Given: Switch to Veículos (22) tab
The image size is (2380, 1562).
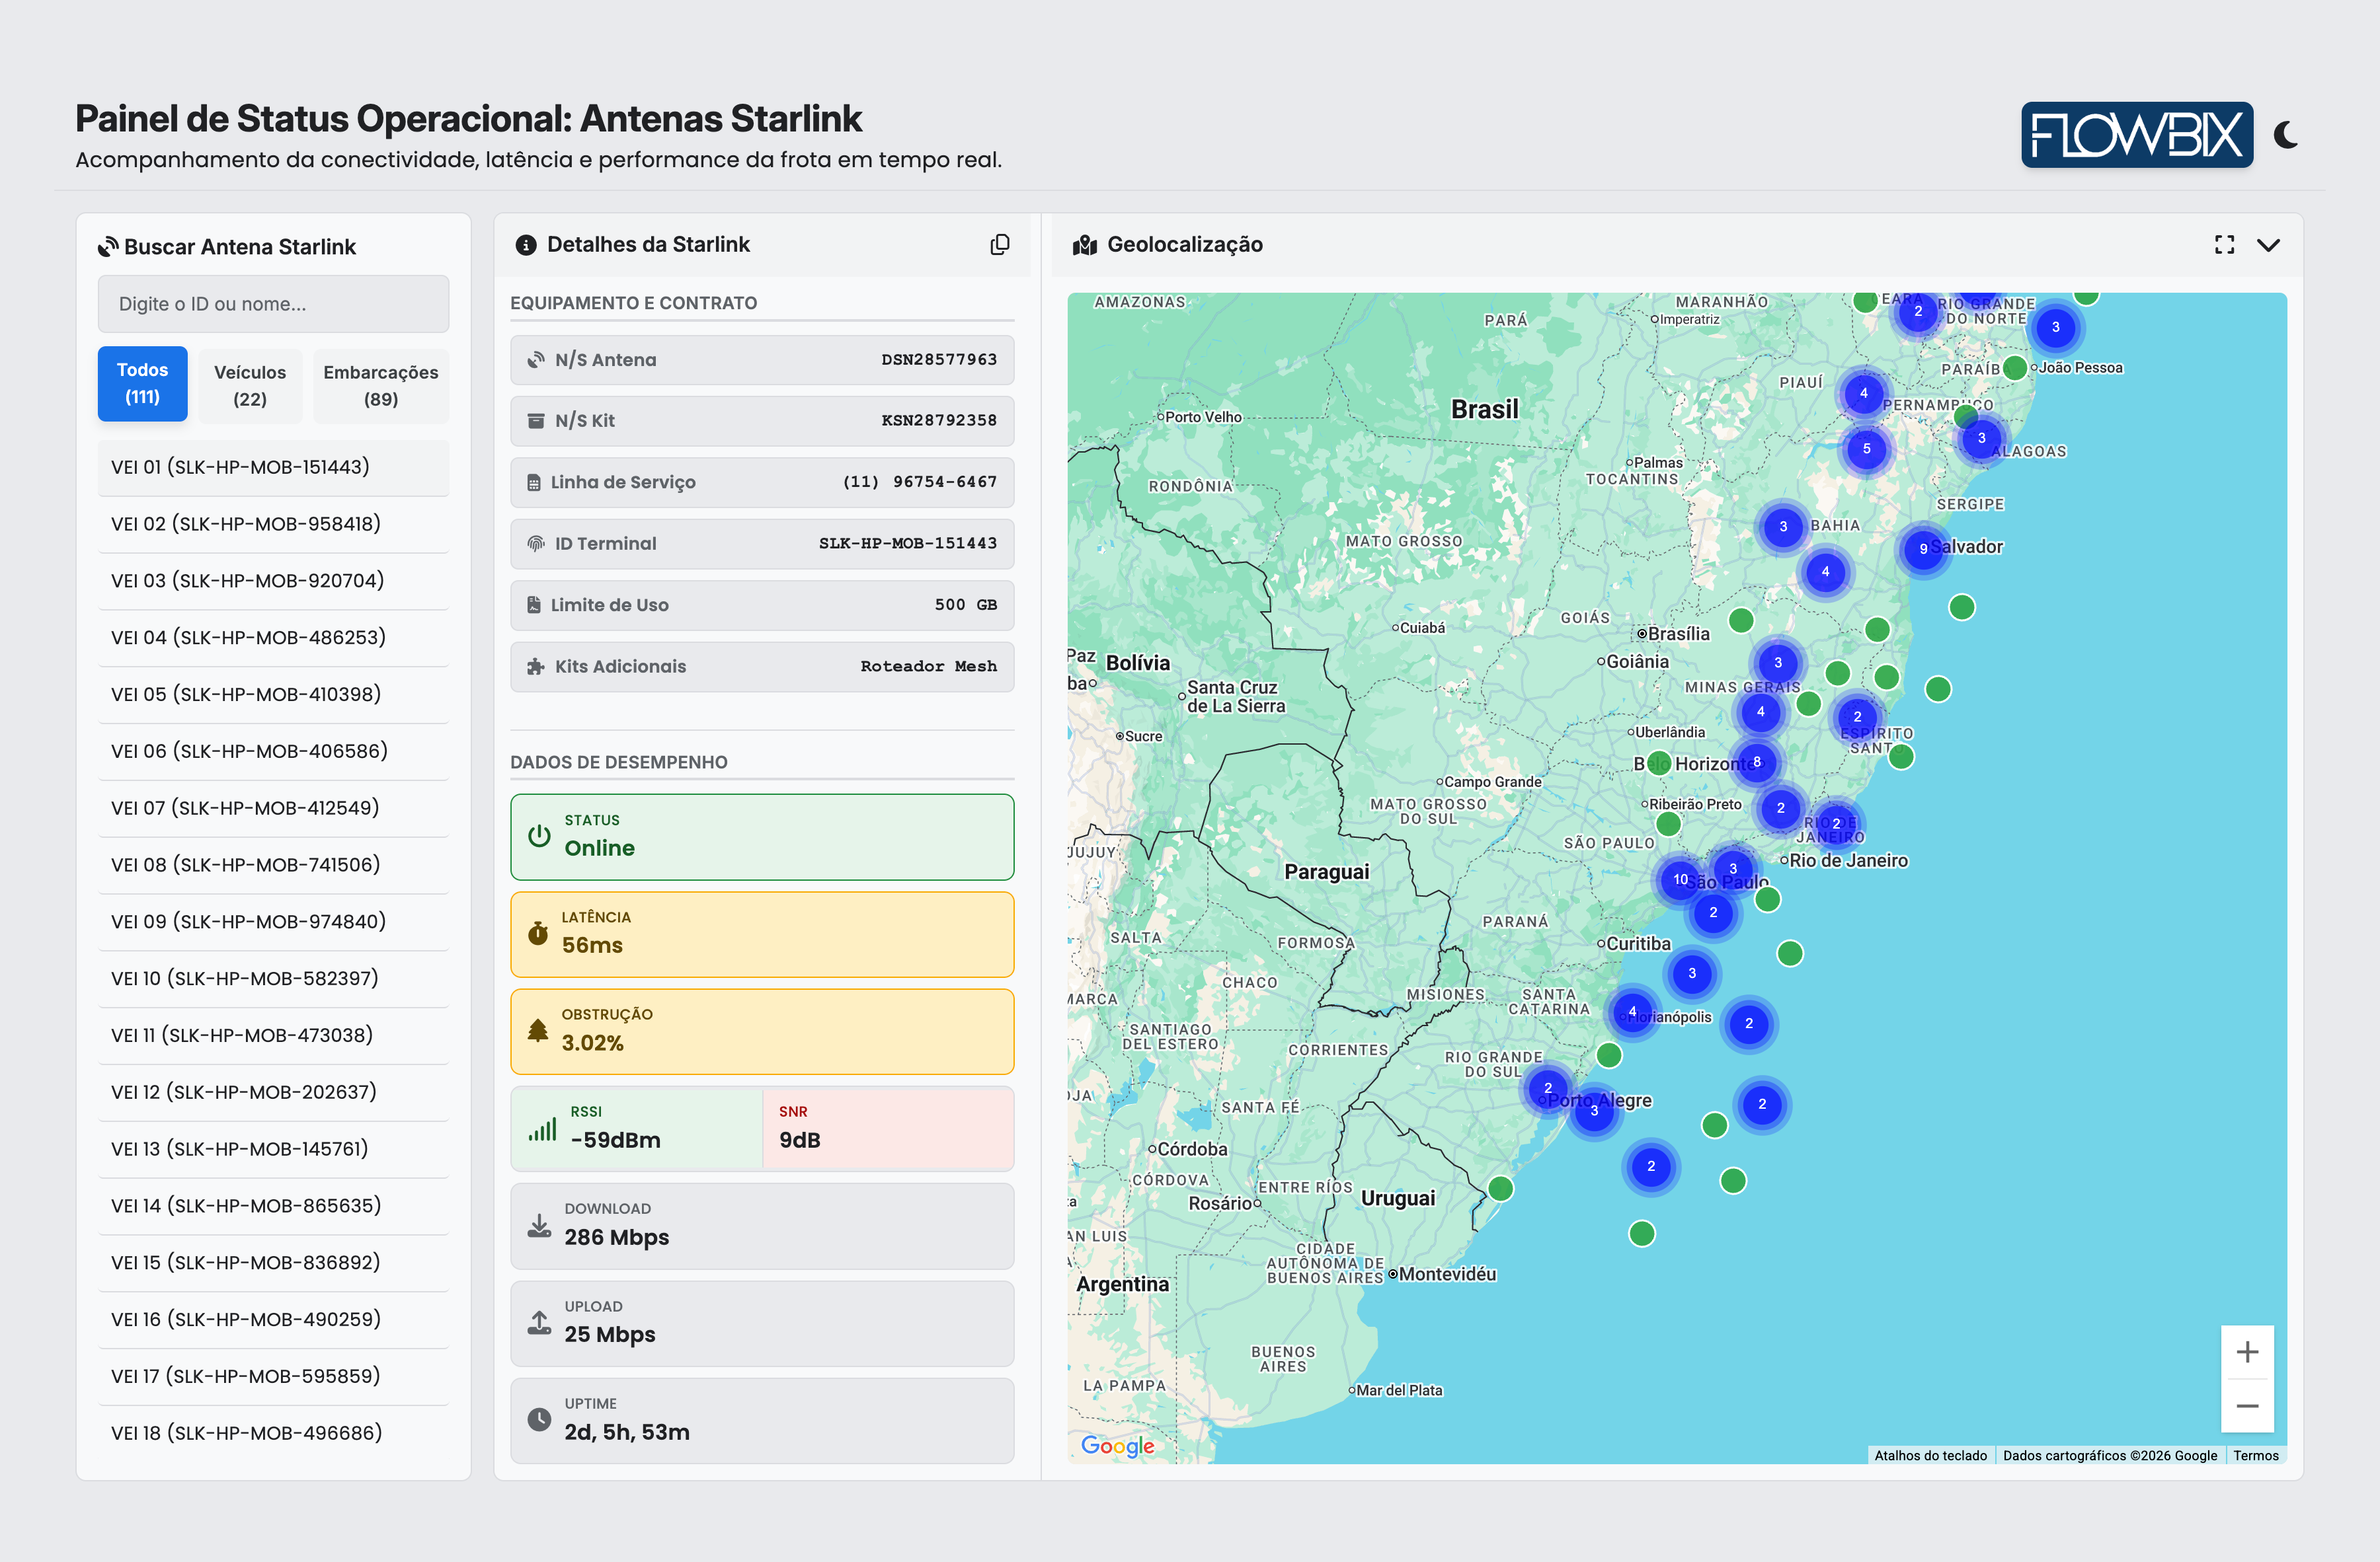Looking at the screenshot, I should 250,386.
